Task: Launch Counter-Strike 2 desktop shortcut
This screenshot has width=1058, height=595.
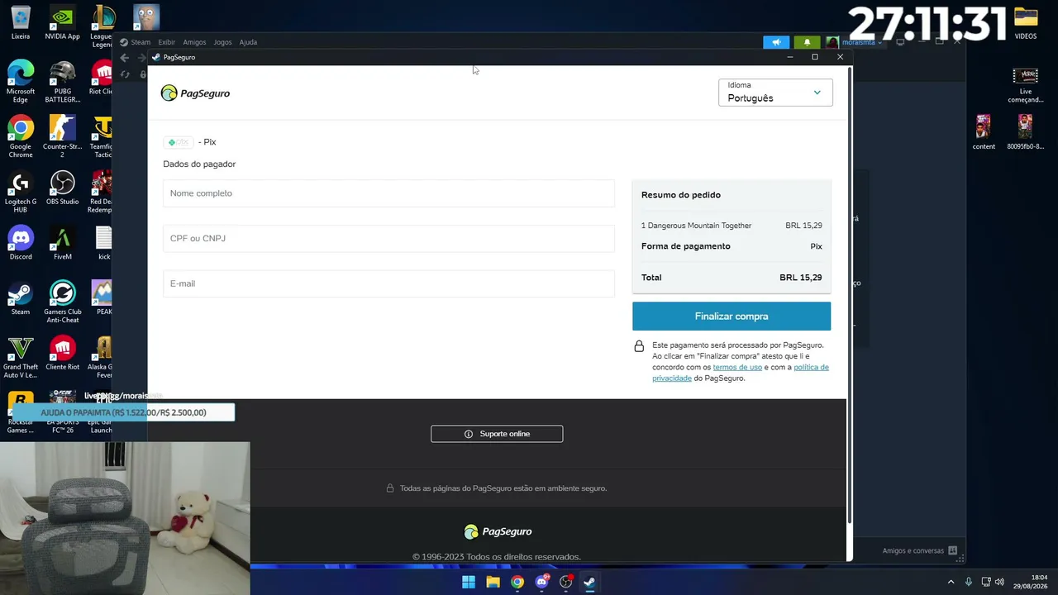Action: point(62,136)
